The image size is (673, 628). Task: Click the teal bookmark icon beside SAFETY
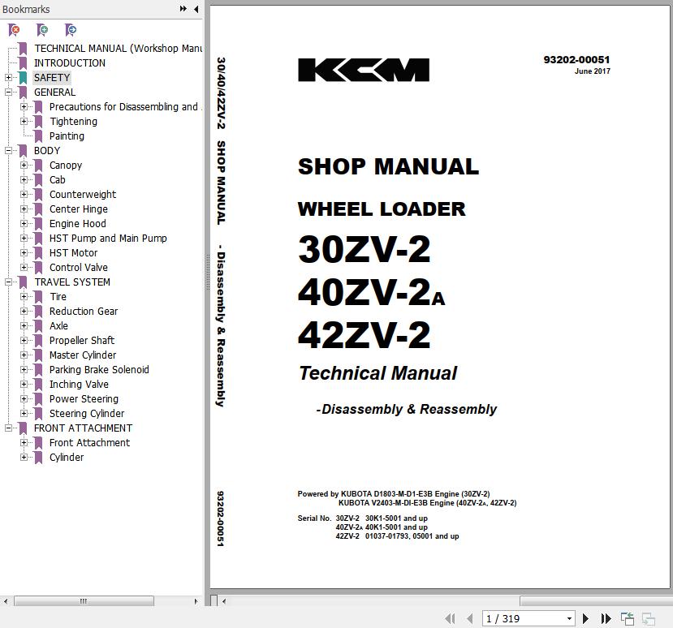[x=24, y=78]
